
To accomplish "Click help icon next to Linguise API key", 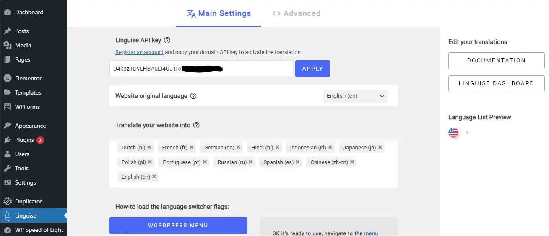I will pyautogui.click(x=167, y=41).
